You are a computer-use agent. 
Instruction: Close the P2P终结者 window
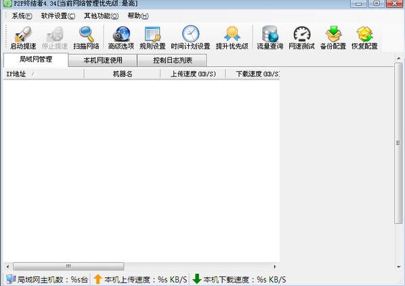click(x=395, y=3)
